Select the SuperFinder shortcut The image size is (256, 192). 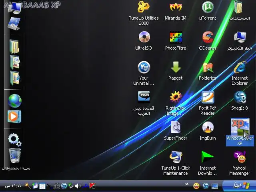176,131
